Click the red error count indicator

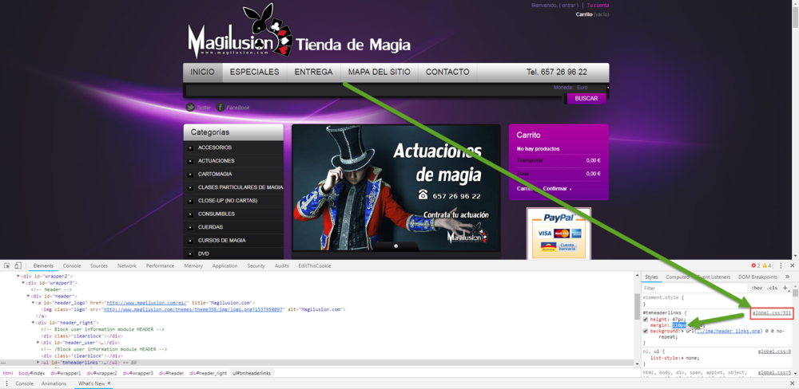(x=755, y=265)
